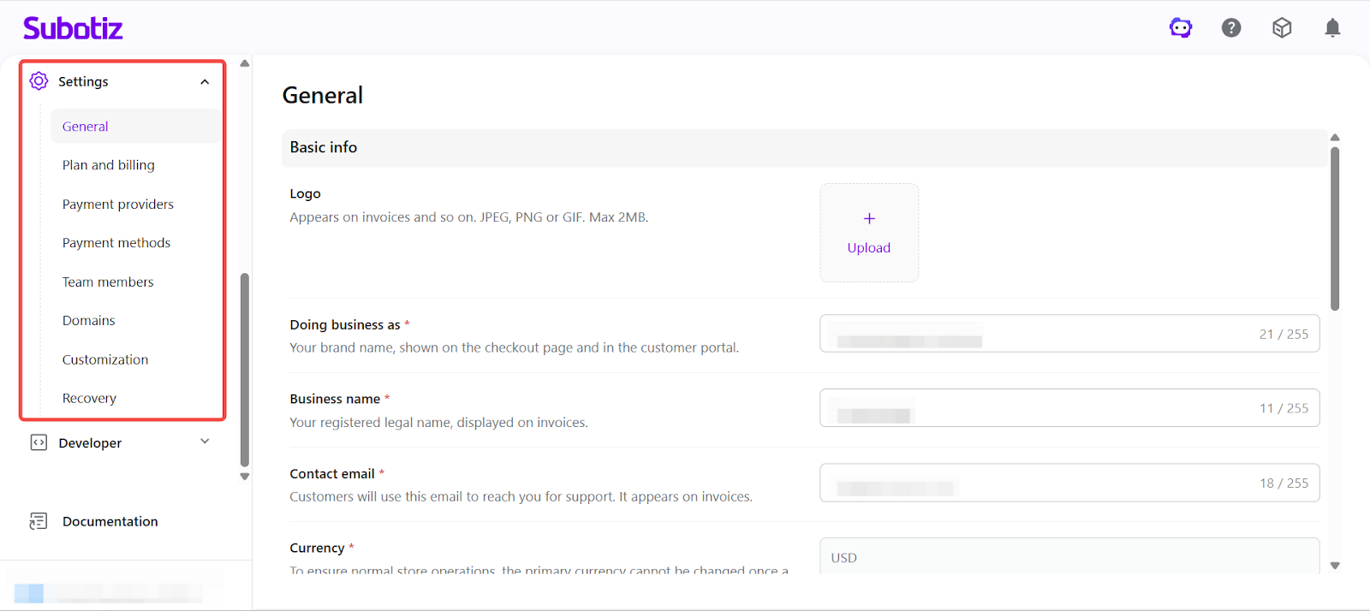Select Plan and billing menu item
This screenshot has height=611, width=1370.
coord(109,165)
